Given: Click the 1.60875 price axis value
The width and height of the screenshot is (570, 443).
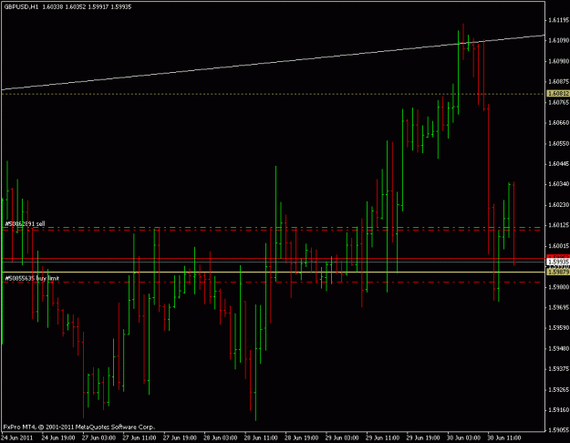Looking at the screenshot, I should coord(558,81).
